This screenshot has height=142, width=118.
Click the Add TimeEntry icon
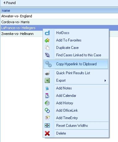click(x=47, y=118)
